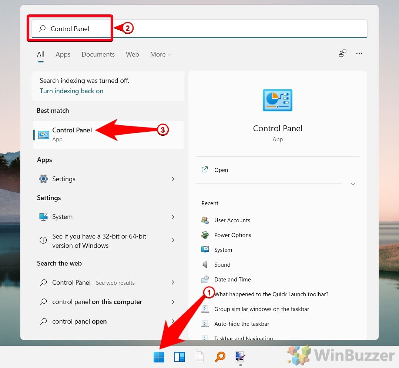Expand more actions chevron below Open

point(353,184)
